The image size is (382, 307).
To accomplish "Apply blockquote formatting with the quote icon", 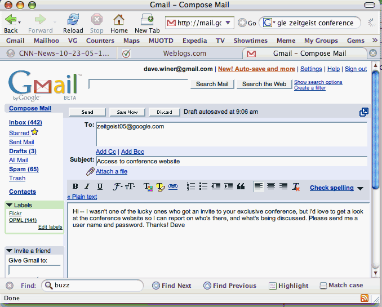I will [241, 187].
